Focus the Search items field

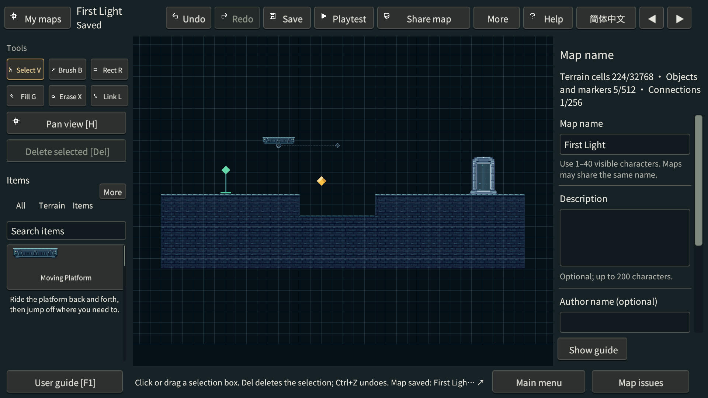coord(66,231)
